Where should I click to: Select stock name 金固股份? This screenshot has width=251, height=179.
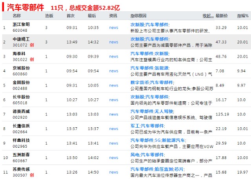click(x=21, y=82)
